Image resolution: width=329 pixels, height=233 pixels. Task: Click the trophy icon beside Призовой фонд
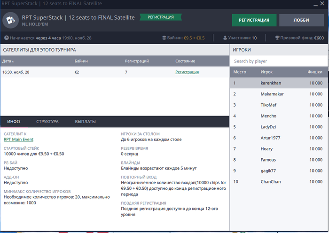coord(277,38)
